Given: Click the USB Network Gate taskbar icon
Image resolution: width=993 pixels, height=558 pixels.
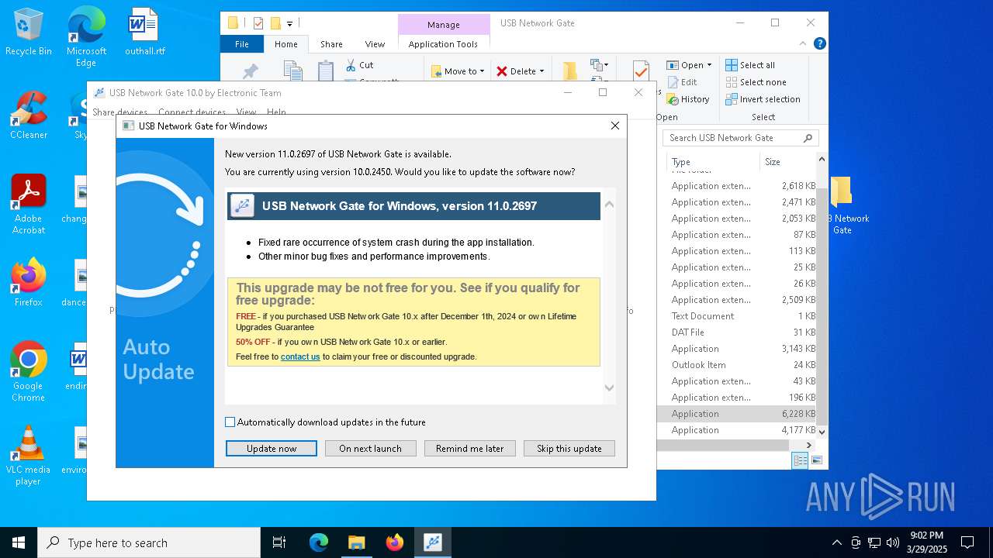Looking at the screenshot, I should tap(433, 542).
